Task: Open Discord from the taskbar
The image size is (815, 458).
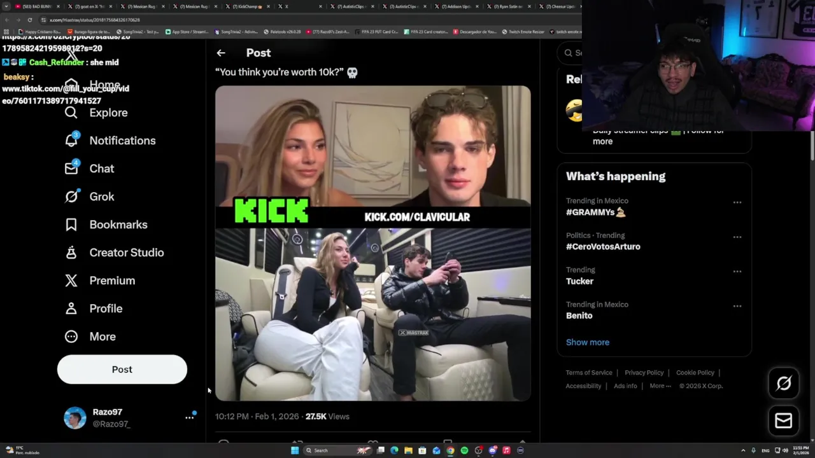Action: click(x=492, y=450)
